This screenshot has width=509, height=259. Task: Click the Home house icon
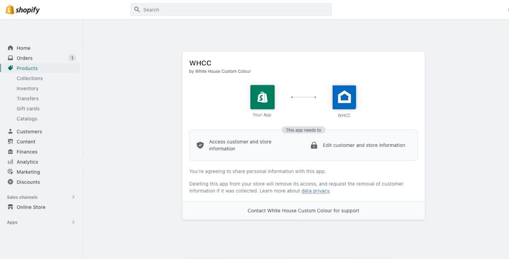click(x=10, y=48)
